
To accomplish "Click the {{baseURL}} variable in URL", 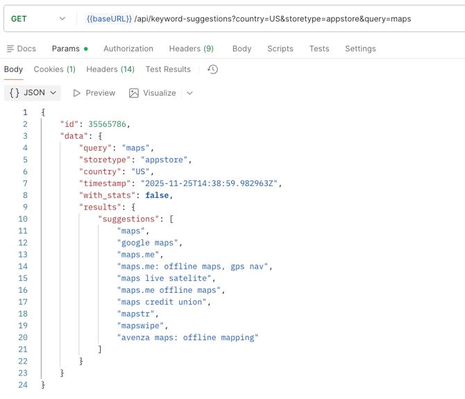I will coord(109,19).
